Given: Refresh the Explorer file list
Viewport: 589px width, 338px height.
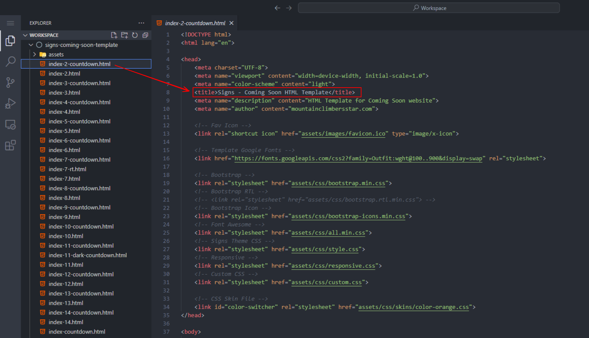Looking at the screenshot, I should [x=135, y=35].
